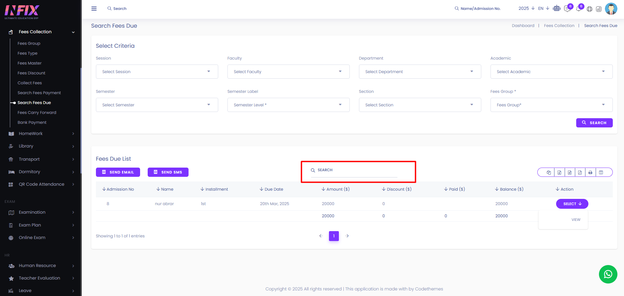Image resolution: width=624 pixels, height=296 pixels.
Task: Open the Select Semester dropdown
Action: pos(157,105)
